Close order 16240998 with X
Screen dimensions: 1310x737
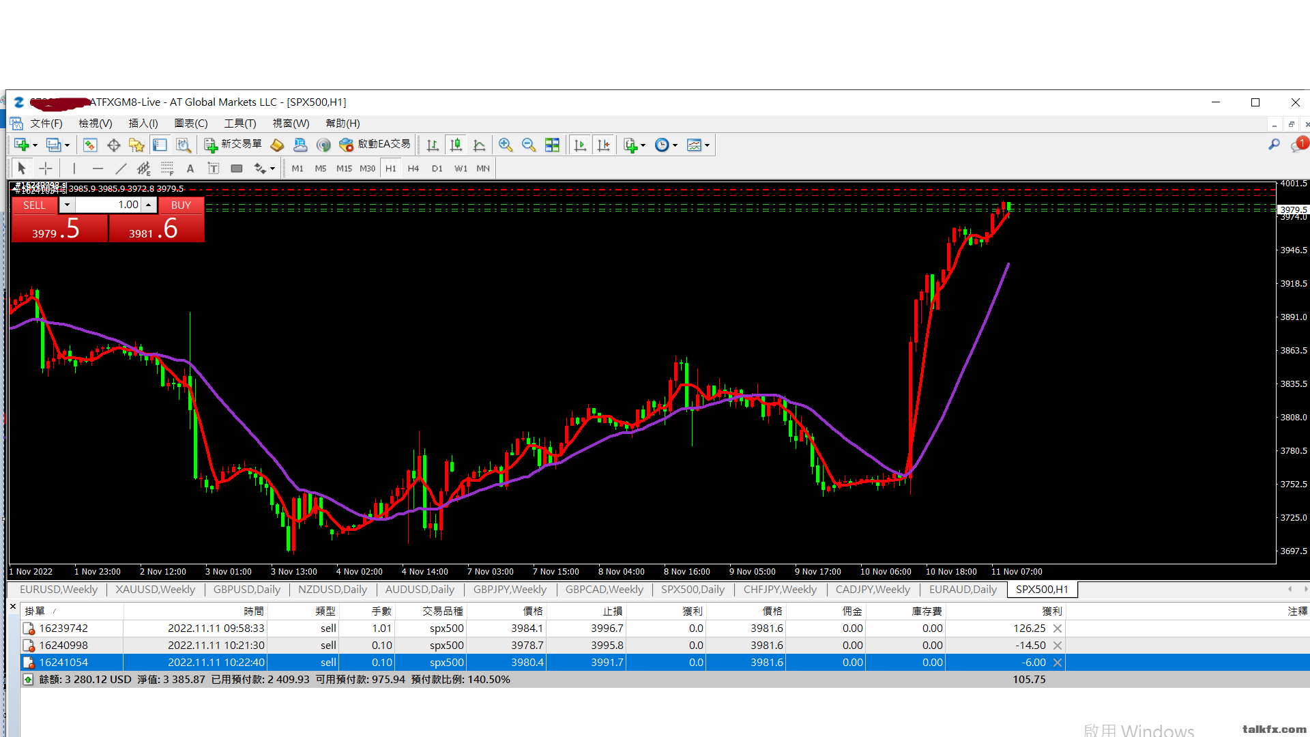1058,646
